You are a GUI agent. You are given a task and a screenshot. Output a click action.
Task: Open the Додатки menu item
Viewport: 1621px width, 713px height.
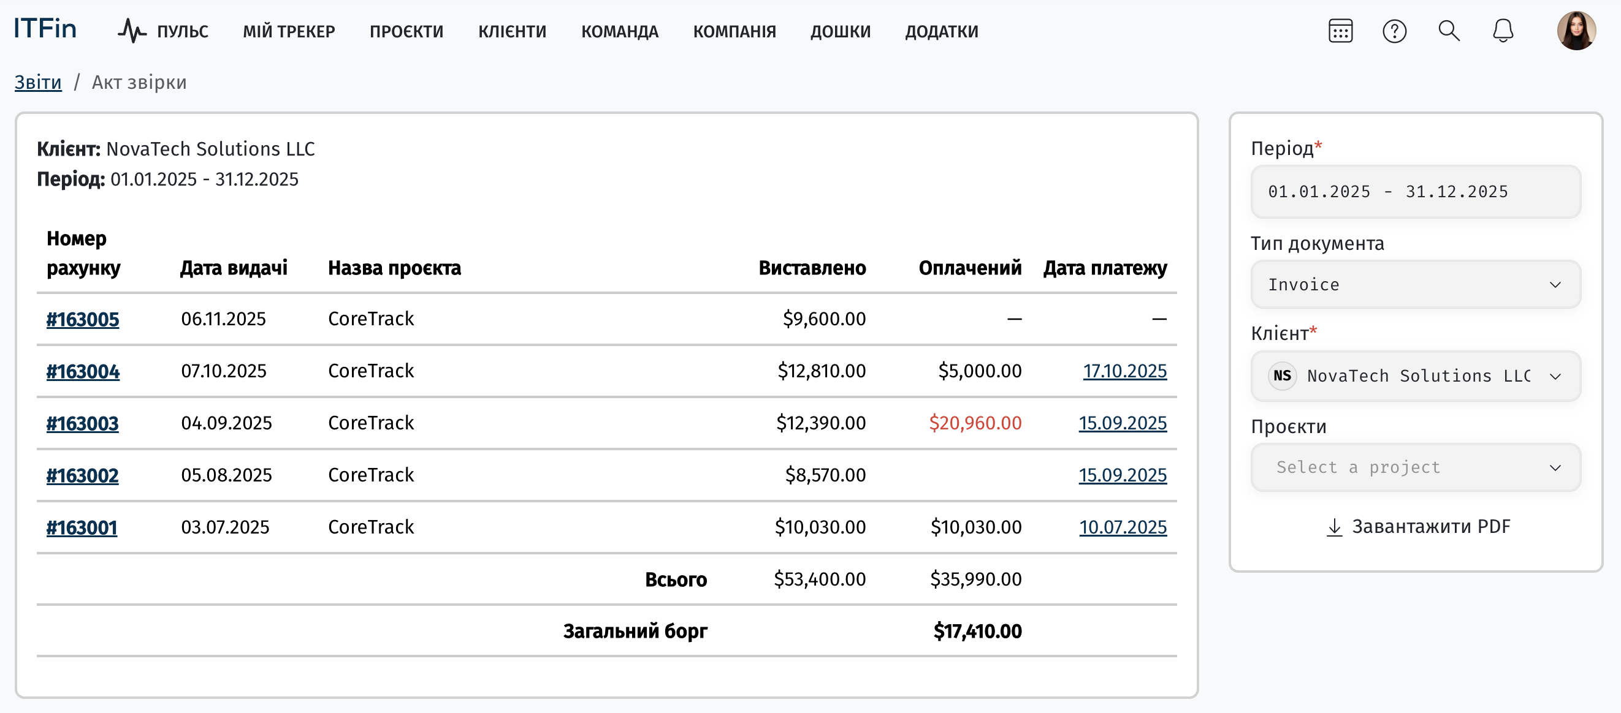(941, 31)
